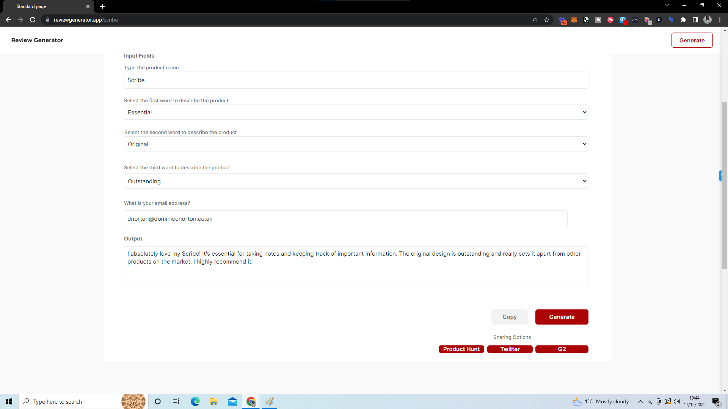
Task: Click the 'Input Fields' heading
Action: [x=139, y=56]
